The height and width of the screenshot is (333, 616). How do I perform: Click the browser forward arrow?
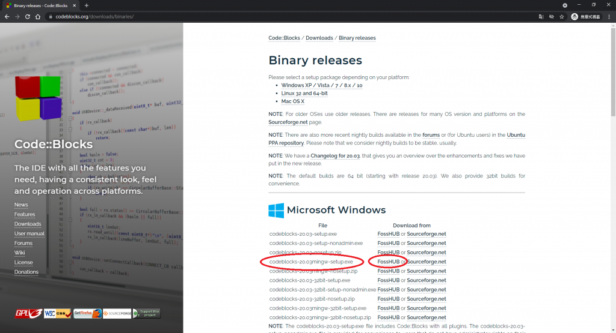pos(17,16)
